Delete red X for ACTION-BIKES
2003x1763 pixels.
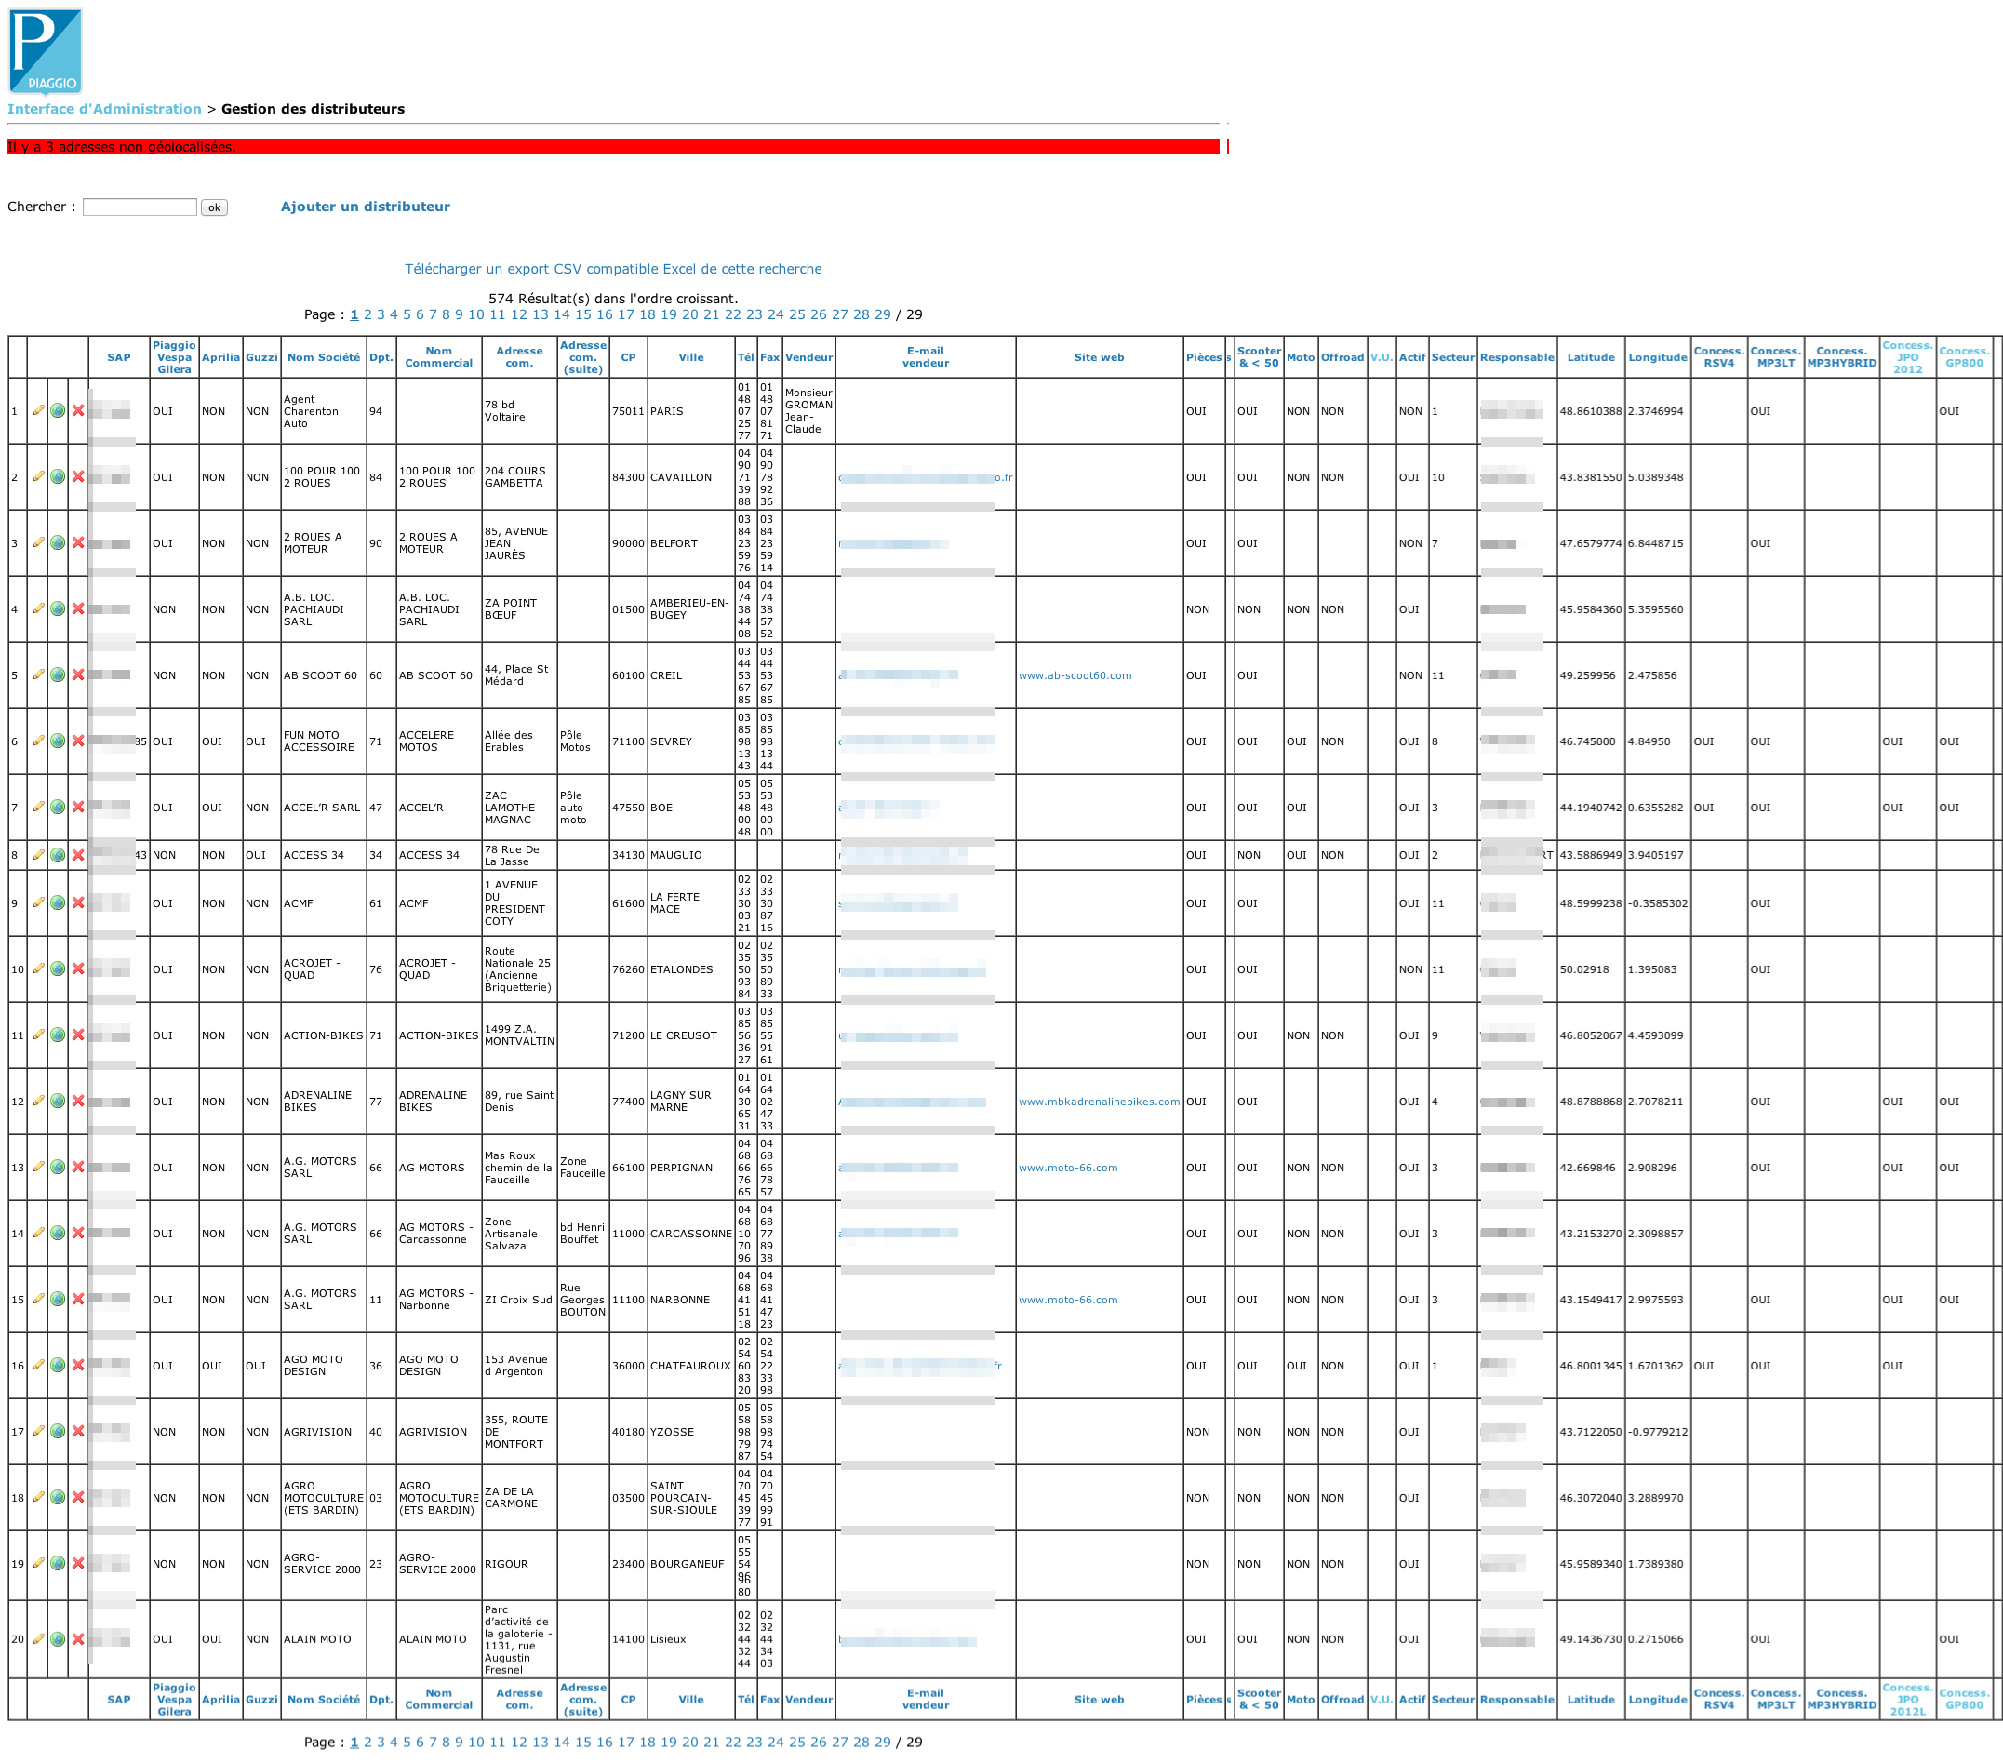coord(78,1035)
